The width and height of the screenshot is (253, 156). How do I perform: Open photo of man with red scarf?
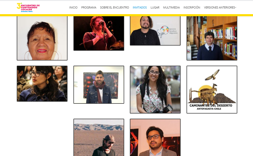pyautogui.click(x=99, y=85)
